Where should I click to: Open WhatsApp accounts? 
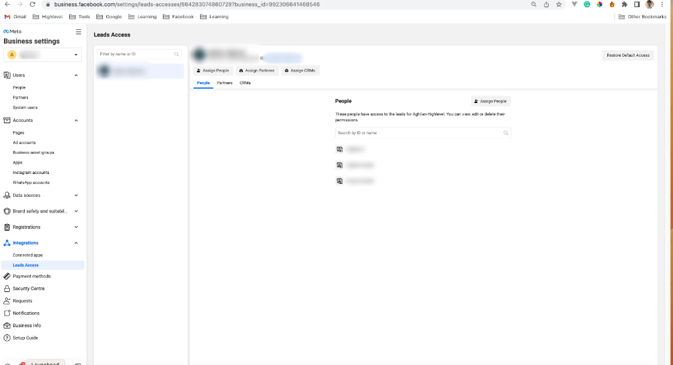[31, 182]
